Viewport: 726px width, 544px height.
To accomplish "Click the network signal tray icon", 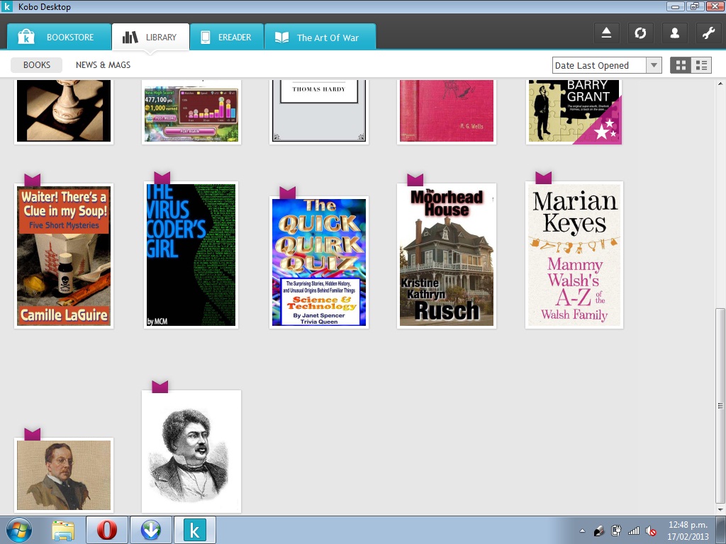I will [x=633, y=531].
